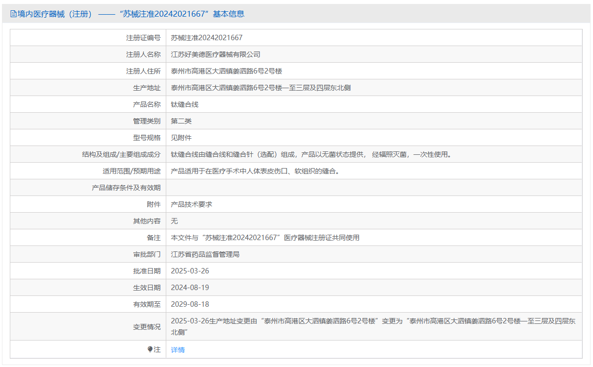Click the document icon beside the page title
The height and width of the screenshot is (367, 593).
pyautogui.click(x=13, y=14)
